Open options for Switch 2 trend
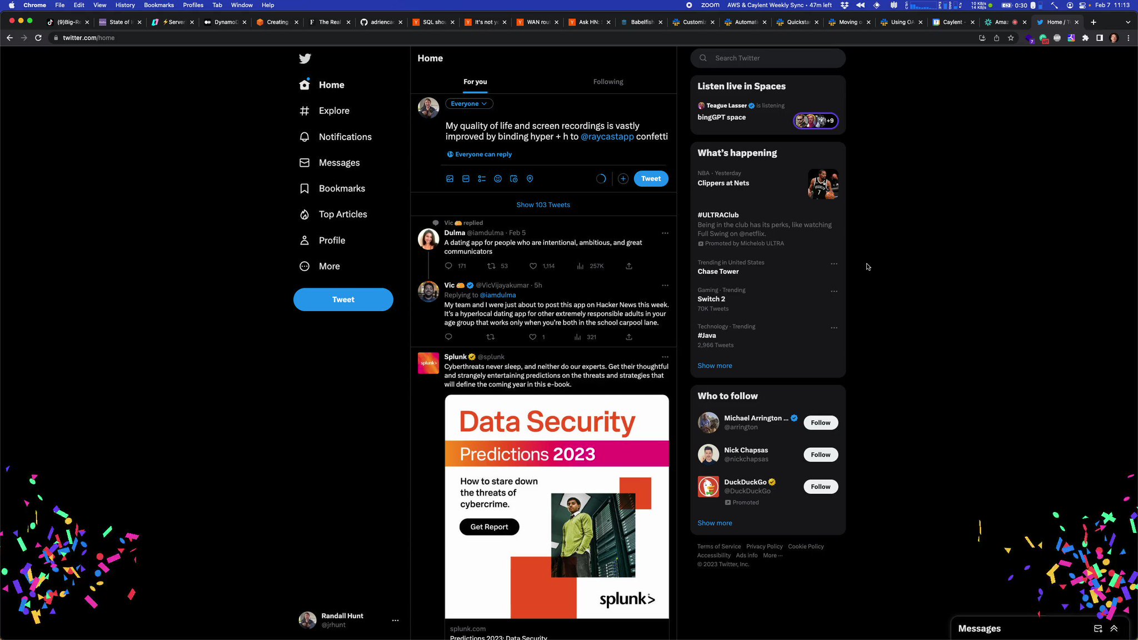This screenshot has width=1138, height=640. pyautogui.click(x=834, y=291)
